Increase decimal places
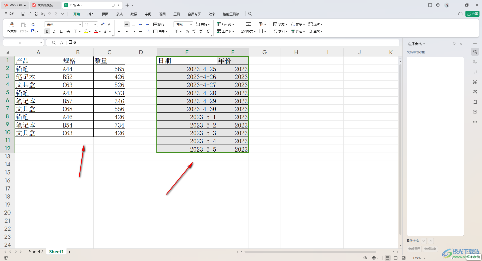The height and width of the screenshot is (261, 482). pyautogui.click(x=201, y=31)
